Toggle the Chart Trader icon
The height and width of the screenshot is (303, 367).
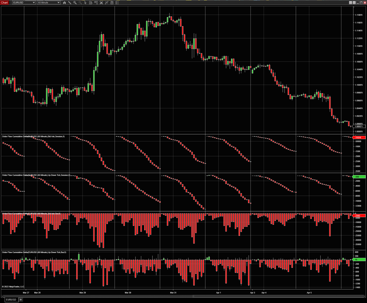click(x=96, y=3)
